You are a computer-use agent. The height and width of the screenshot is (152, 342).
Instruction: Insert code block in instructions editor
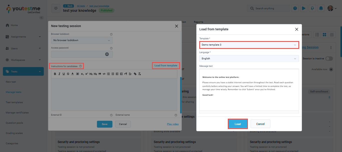pyautogui.click(x=104, y=74)
